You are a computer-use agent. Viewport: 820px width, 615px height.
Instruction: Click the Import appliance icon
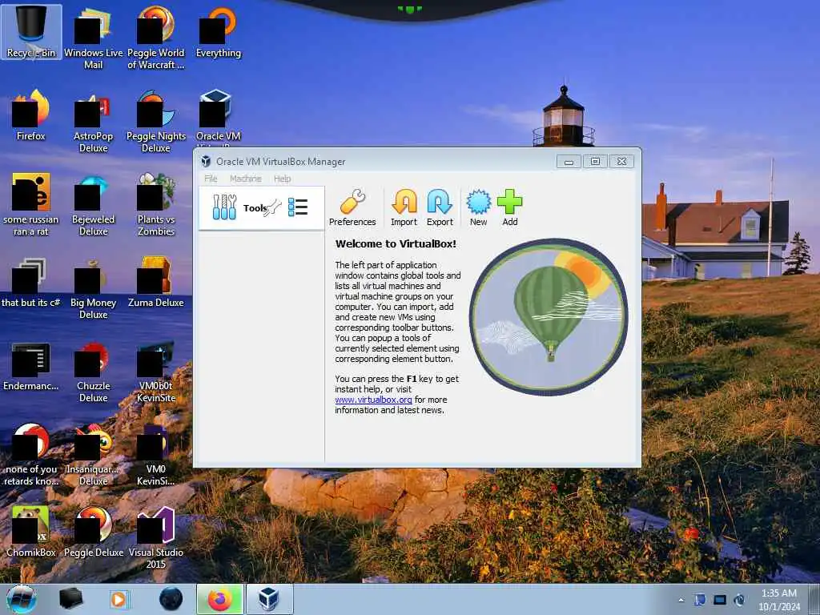tap(404, 207)
